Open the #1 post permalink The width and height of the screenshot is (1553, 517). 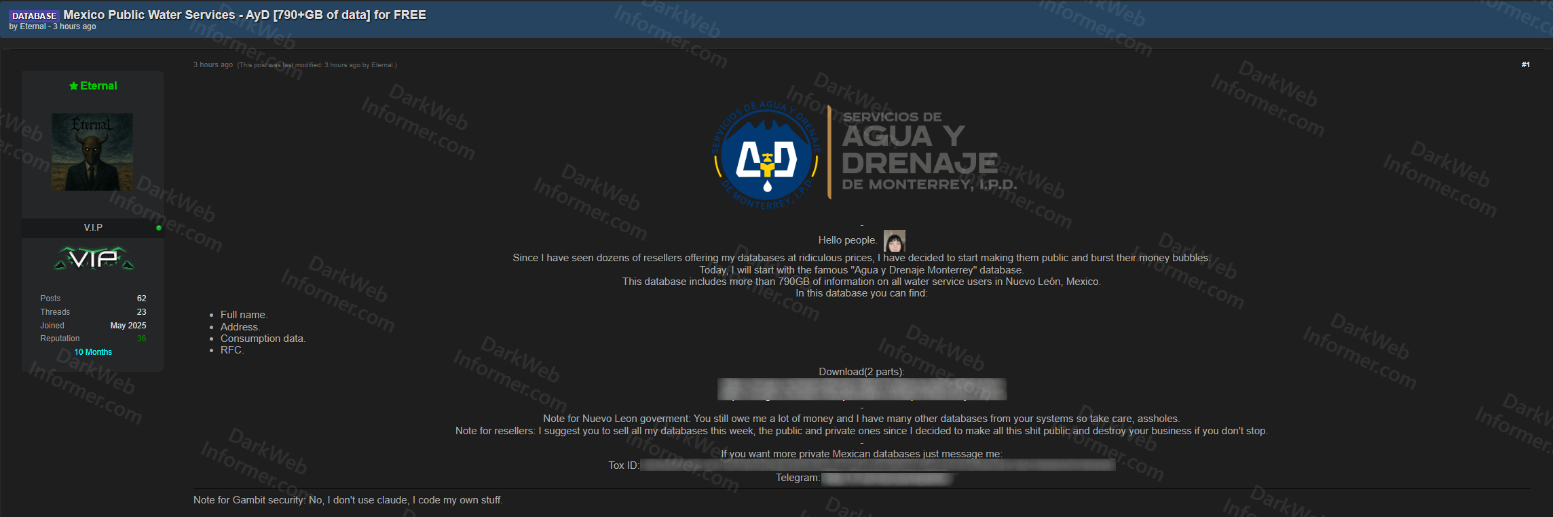click(1525, 65)
